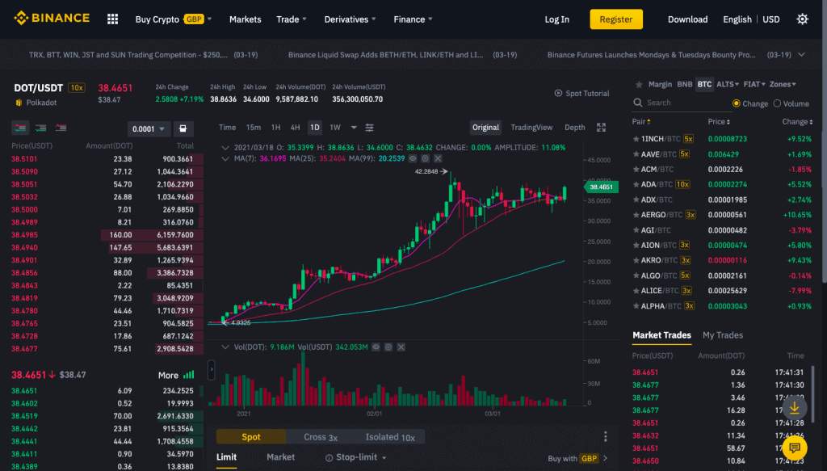Screen dimensions: 827x471
Task: Click the Binance logo
Action: pos(52,18)
